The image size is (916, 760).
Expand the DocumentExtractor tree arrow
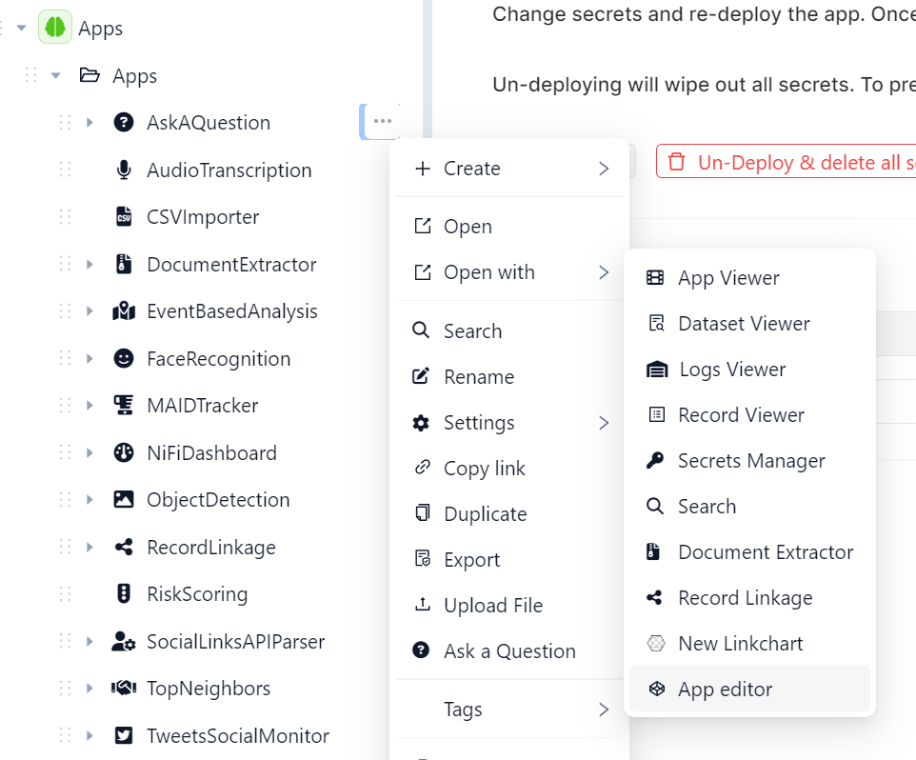click(x=90, y=265)
